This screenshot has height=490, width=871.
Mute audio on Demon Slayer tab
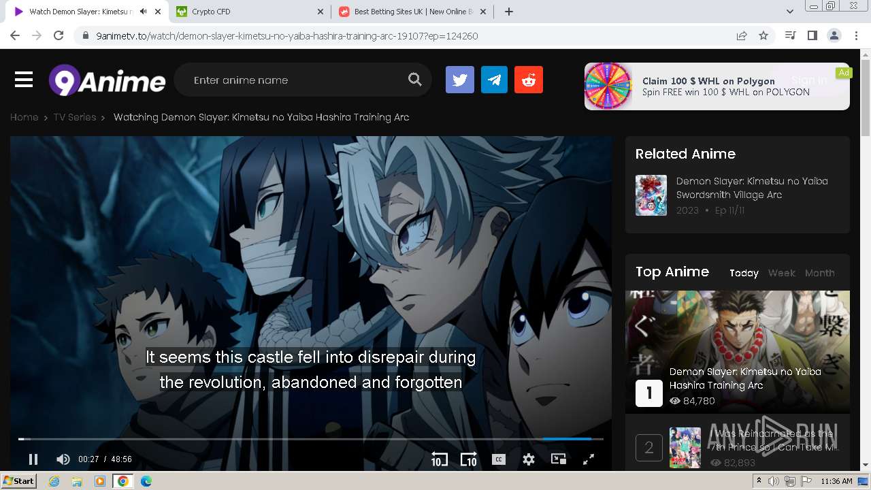click(x=143, y=12)
